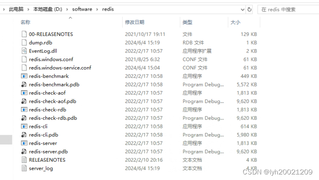Click the redis.windows.conf file icon

tap(24, 59)
